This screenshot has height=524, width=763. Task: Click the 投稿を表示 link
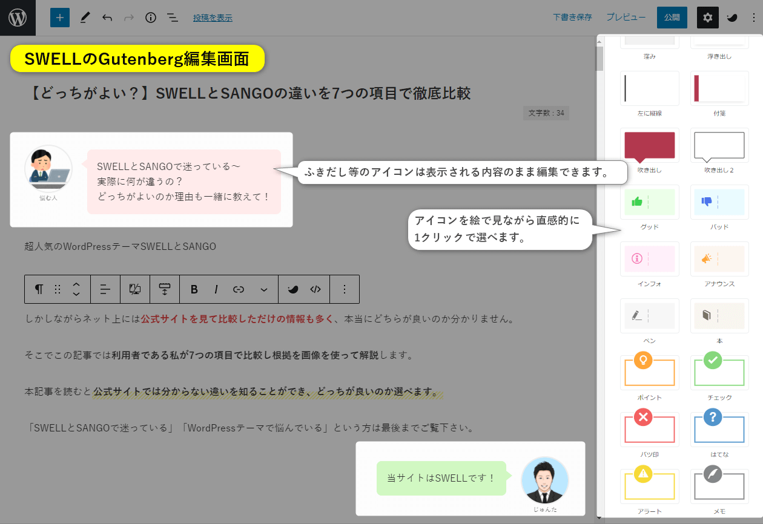213,18
